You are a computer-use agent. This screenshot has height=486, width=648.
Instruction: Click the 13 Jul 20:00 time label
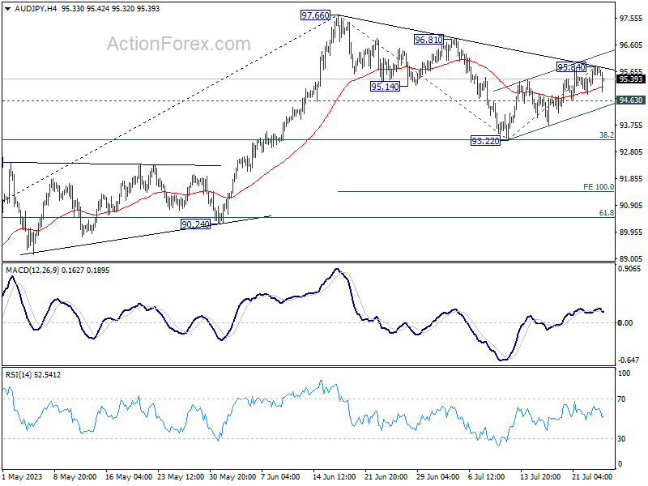(540, 477)
